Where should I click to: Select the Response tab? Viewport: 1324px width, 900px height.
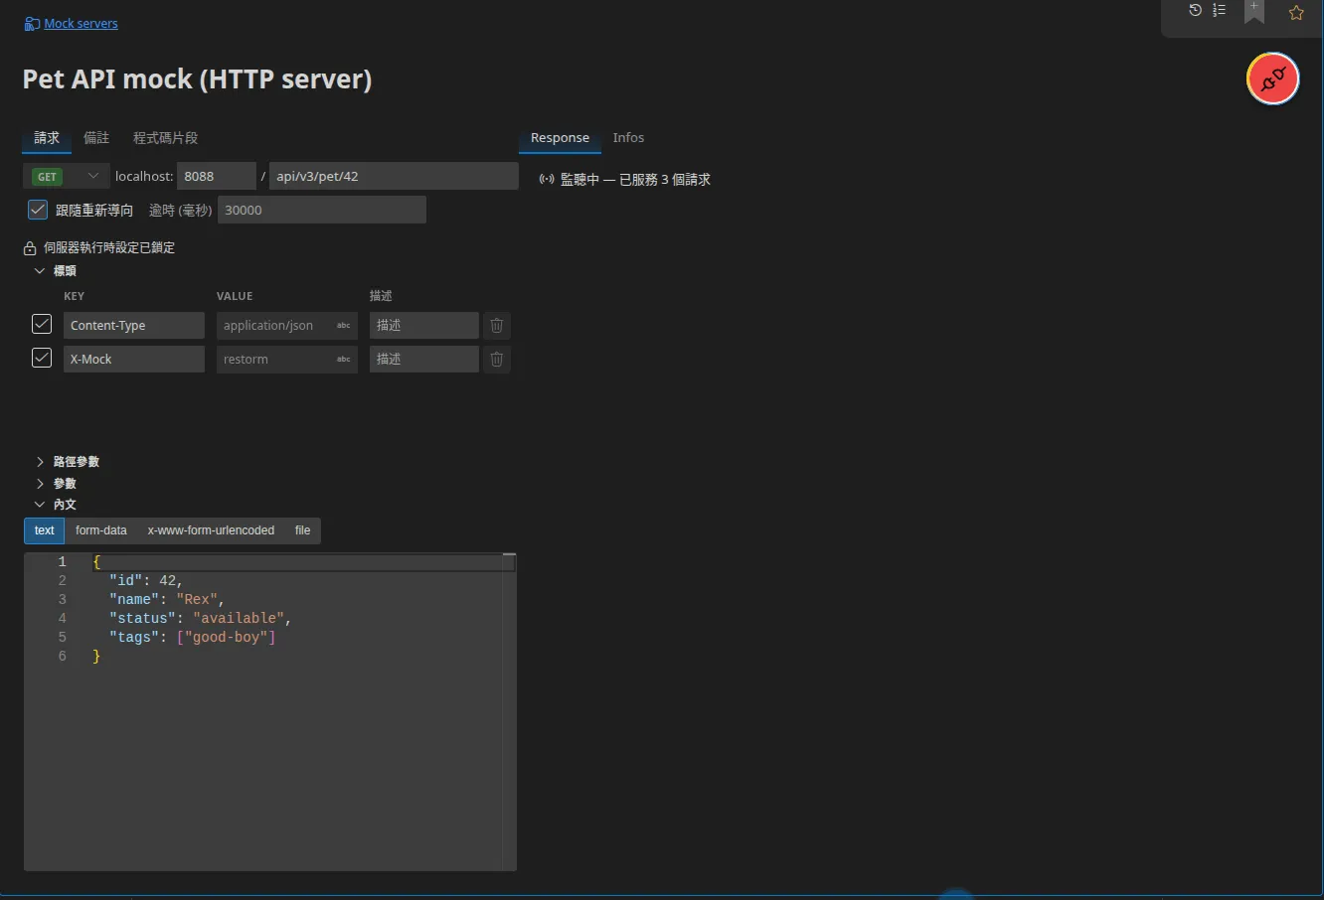click(x=560, y=138)
